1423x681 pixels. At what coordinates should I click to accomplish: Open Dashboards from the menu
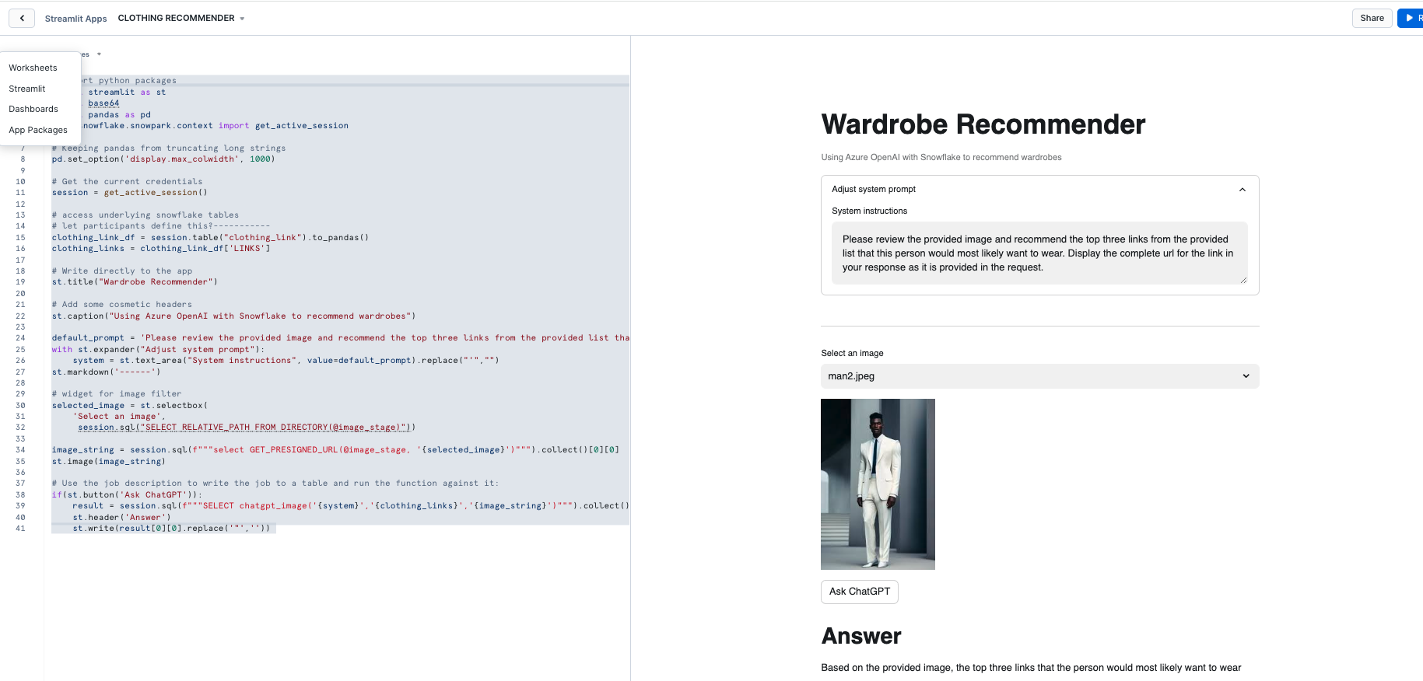click(x=33, y=109)
